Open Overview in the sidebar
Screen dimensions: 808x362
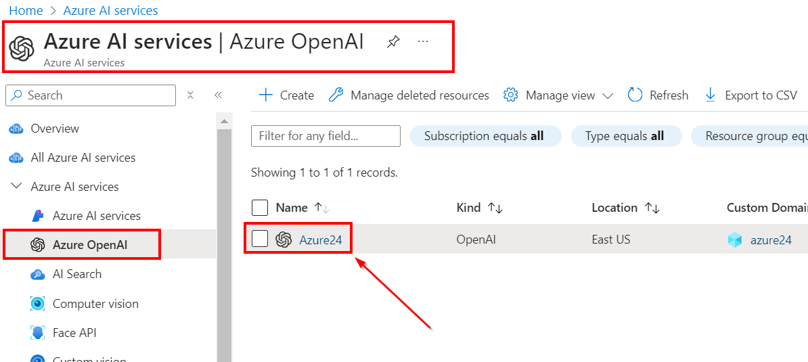click(x=54, y=129)
